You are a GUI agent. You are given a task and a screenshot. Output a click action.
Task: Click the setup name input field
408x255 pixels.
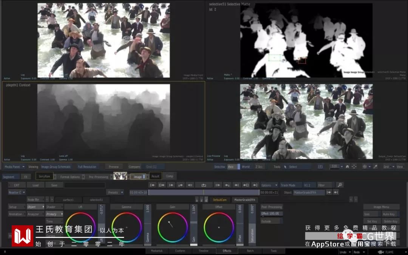click(x=85, y=185)
